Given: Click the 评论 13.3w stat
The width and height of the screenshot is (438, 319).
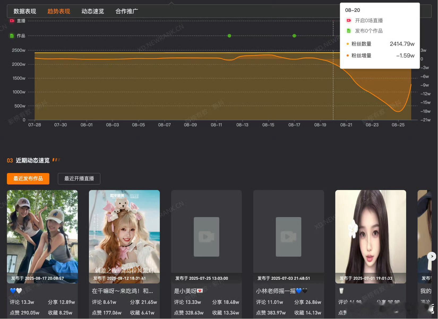Looking at the screenshot, I should [22, 302].
